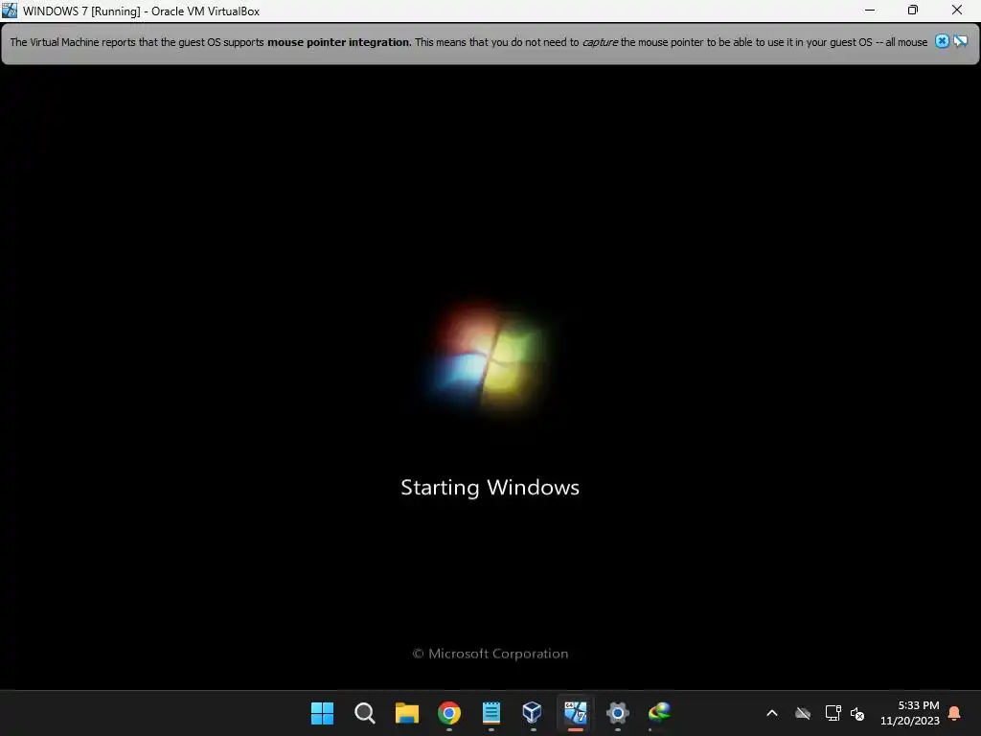Screen dimensions: 981x736
Task: Click the Starting Windows text
Action: (490, 488)
